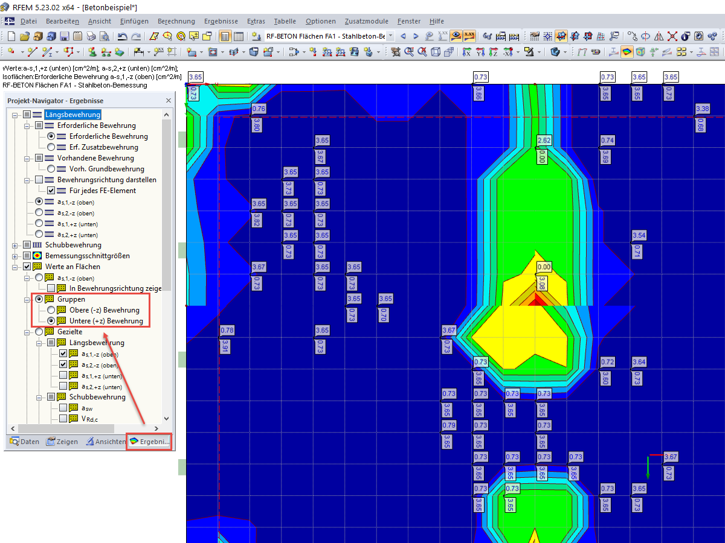Select the Erf. Zusatzbewehrung radio button
The width and height of the screenshot is (725, 543).
51,147
